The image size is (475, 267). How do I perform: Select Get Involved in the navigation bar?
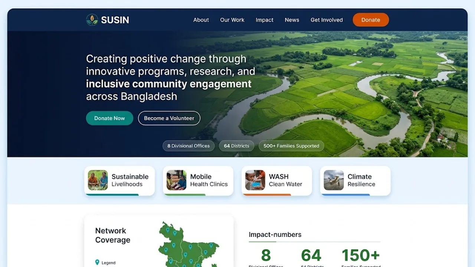coord(327,20)
